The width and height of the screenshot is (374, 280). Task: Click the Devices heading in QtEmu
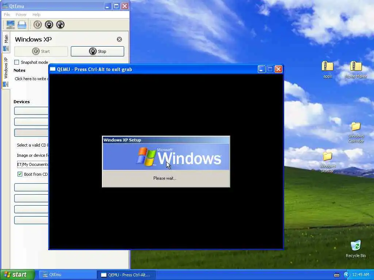point(22,102)
